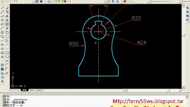Select the Rectangle draw tool
190x107 pixels.
pos(2,24)
